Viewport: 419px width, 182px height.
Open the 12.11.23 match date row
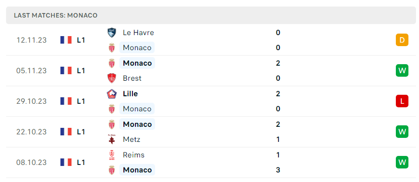click(211, 40)
